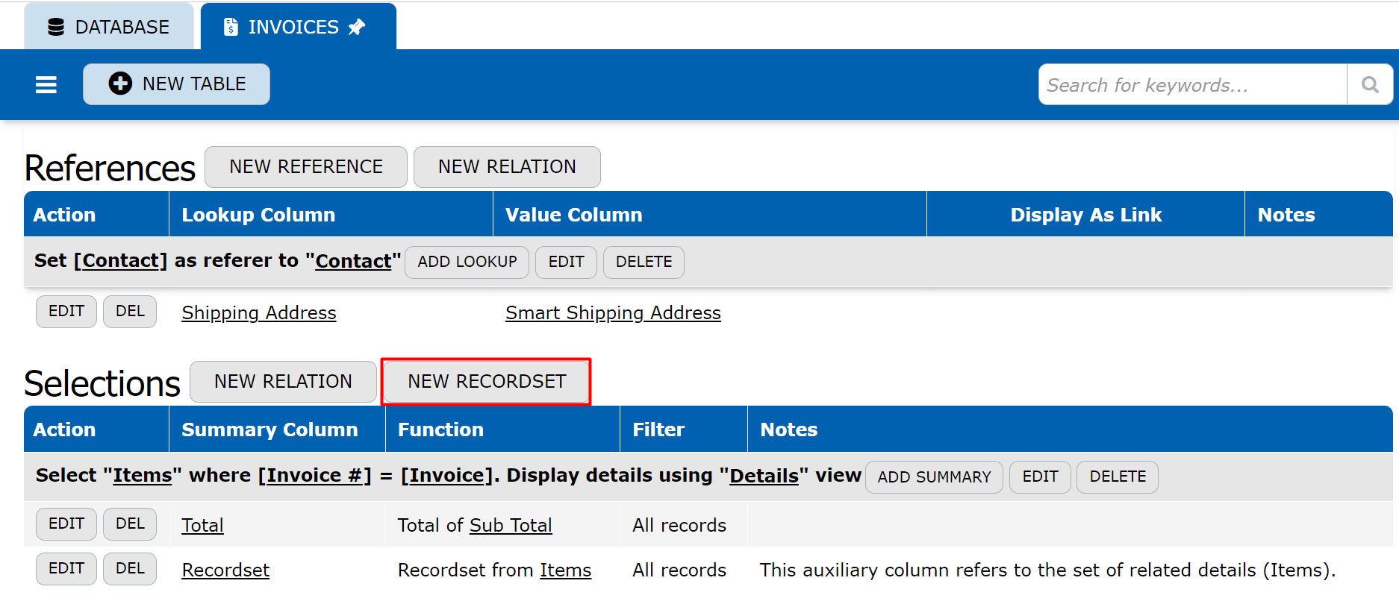Click the New Table button
This screenshot has width=1399, height=607.
(176, 84)
